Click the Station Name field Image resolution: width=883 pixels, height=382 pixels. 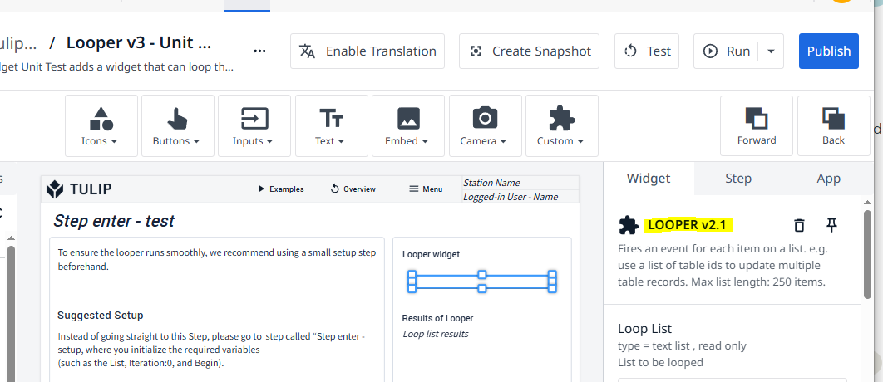pyautogui.click(x=520, y=183)
